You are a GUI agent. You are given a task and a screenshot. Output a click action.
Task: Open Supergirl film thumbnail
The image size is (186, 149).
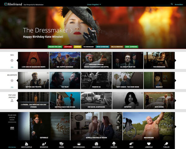(33, 101)
